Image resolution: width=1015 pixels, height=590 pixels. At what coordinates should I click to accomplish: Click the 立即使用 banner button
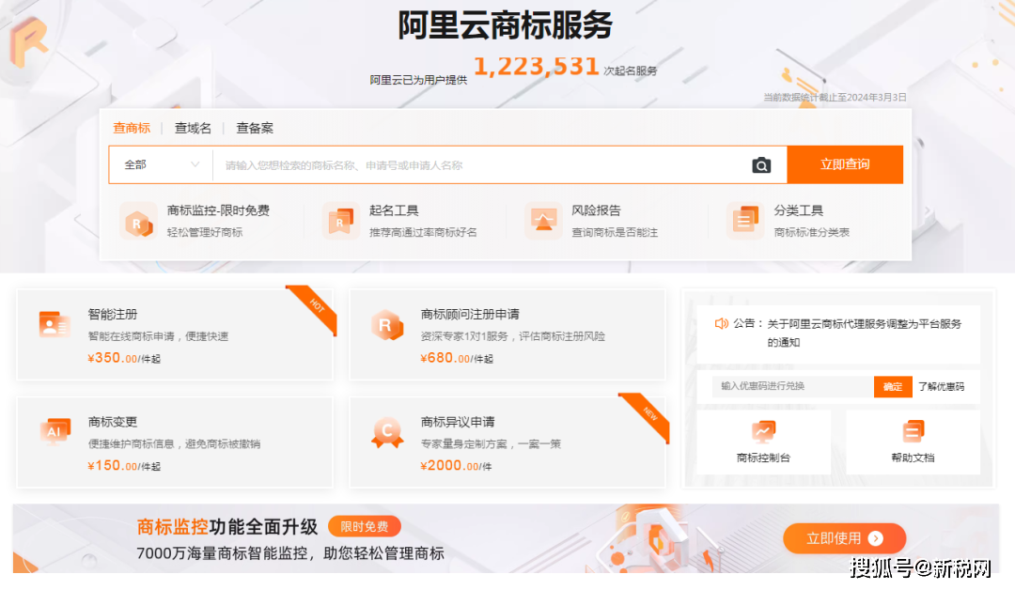tap(844, 538)
